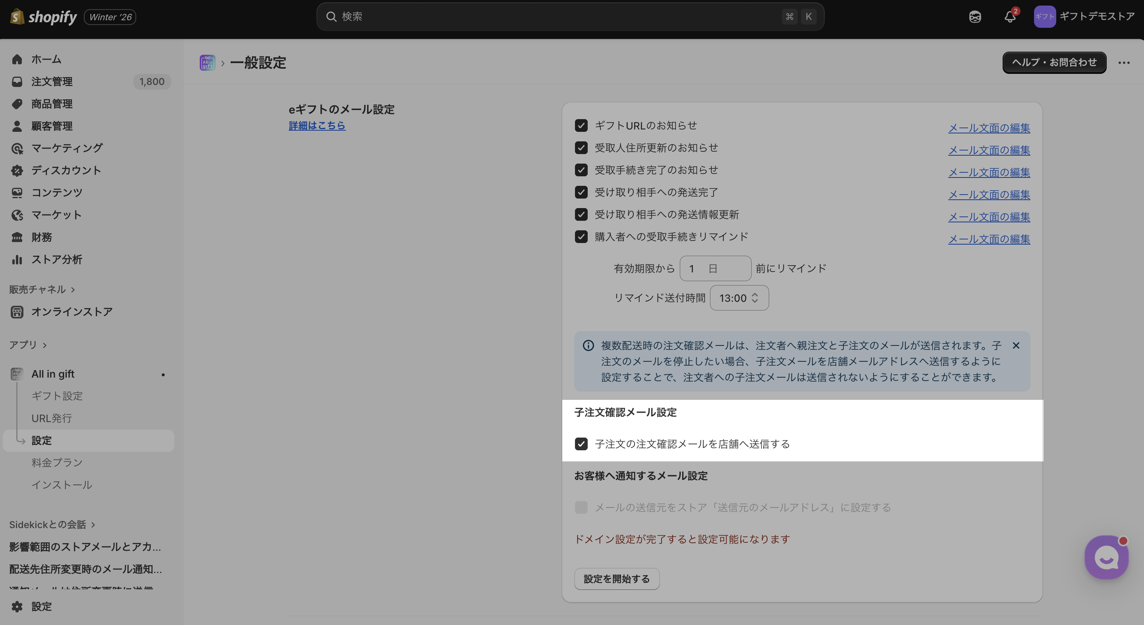
Task: Dismiss the info banner with the X icon
Action: click(1016, 345)
